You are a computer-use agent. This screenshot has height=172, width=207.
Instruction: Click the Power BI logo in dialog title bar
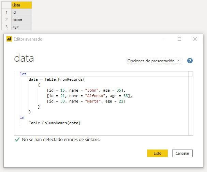pyautogui.click(x=9, y=39)
